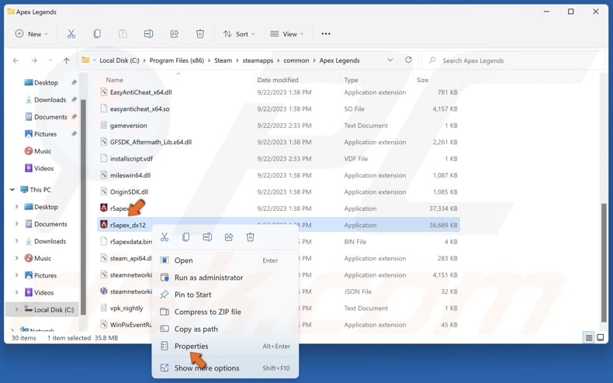The width and height of the screenshot is (613, 383).
Task: Click the common breadcrumb
Action: click(296, 60)
